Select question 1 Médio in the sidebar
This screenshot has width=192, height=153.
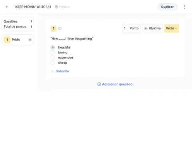pyautogui.click(x=18, y=39)
